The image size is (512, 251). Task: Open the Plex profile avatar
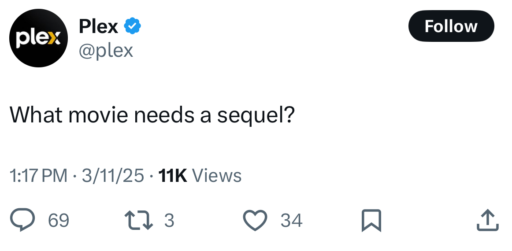point(38,38)
